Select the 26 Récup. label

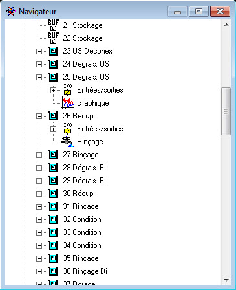79,116
